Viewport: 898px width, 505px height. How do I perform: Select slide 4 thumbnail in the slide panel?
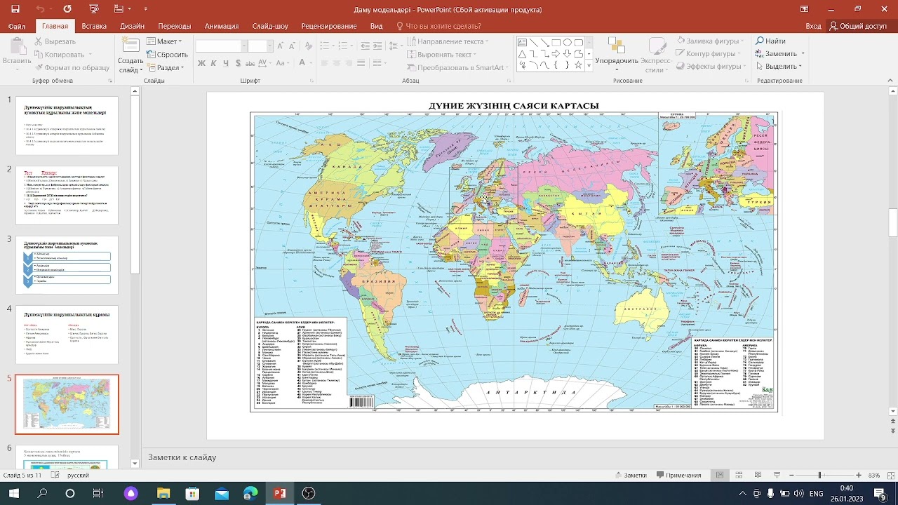point(67,335)
